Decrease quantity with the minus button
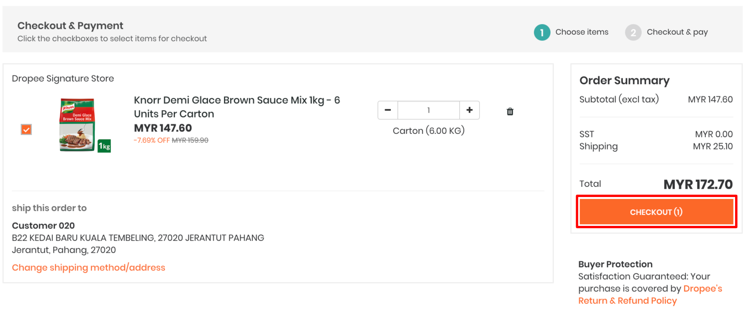 click(x=388, y=110)
